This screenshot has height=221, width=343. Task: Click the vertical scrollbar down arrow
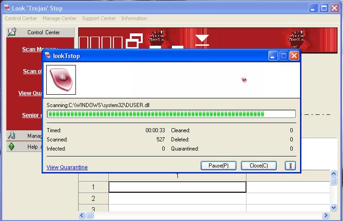[333, 207]
